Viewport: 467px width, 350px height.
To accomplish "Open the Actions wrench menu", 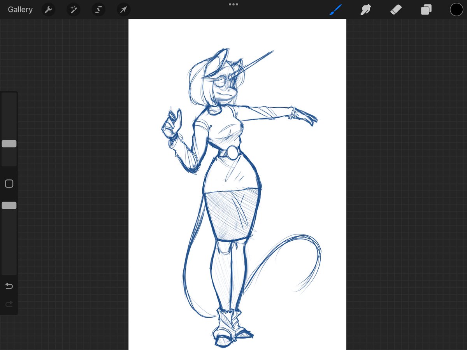I will coord(48,10).
